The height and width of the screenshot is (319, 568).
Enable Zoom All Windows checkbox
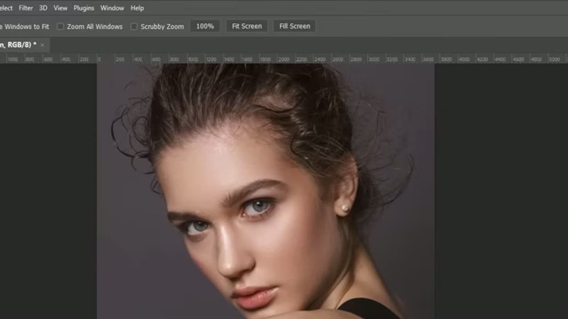(60, 27)
